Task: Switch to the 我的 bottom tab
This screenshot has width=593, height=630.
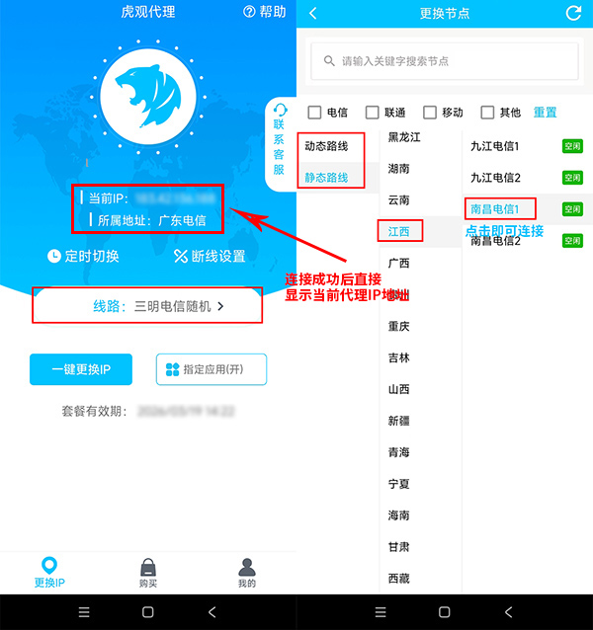Action: (x=247, y=573)
